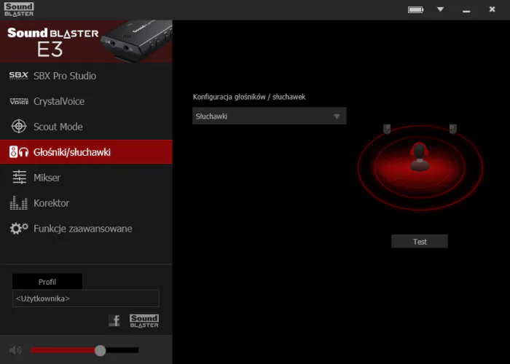Click the equalizer bars icon
510x364 pixels.
(19, 203)
